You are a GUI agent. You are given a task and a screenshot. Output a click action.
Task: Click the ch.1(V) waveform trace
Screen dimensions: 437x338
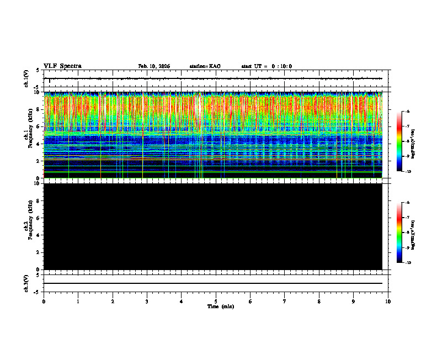[213, 78]
